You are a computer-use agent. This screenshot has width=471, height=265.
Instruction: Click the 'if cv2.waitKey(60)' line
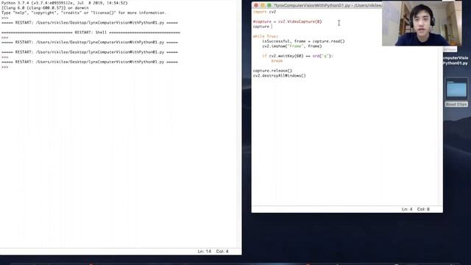[297, 56]
